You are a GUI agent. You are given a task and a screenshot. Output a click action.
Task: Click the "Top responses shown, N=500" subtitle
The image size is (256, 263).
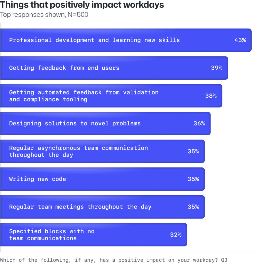[44, 15]
